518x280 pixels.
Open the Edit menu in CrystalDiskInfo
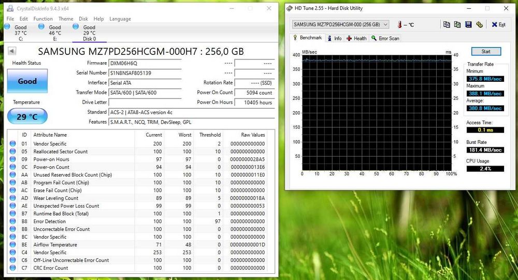point(23,19)
